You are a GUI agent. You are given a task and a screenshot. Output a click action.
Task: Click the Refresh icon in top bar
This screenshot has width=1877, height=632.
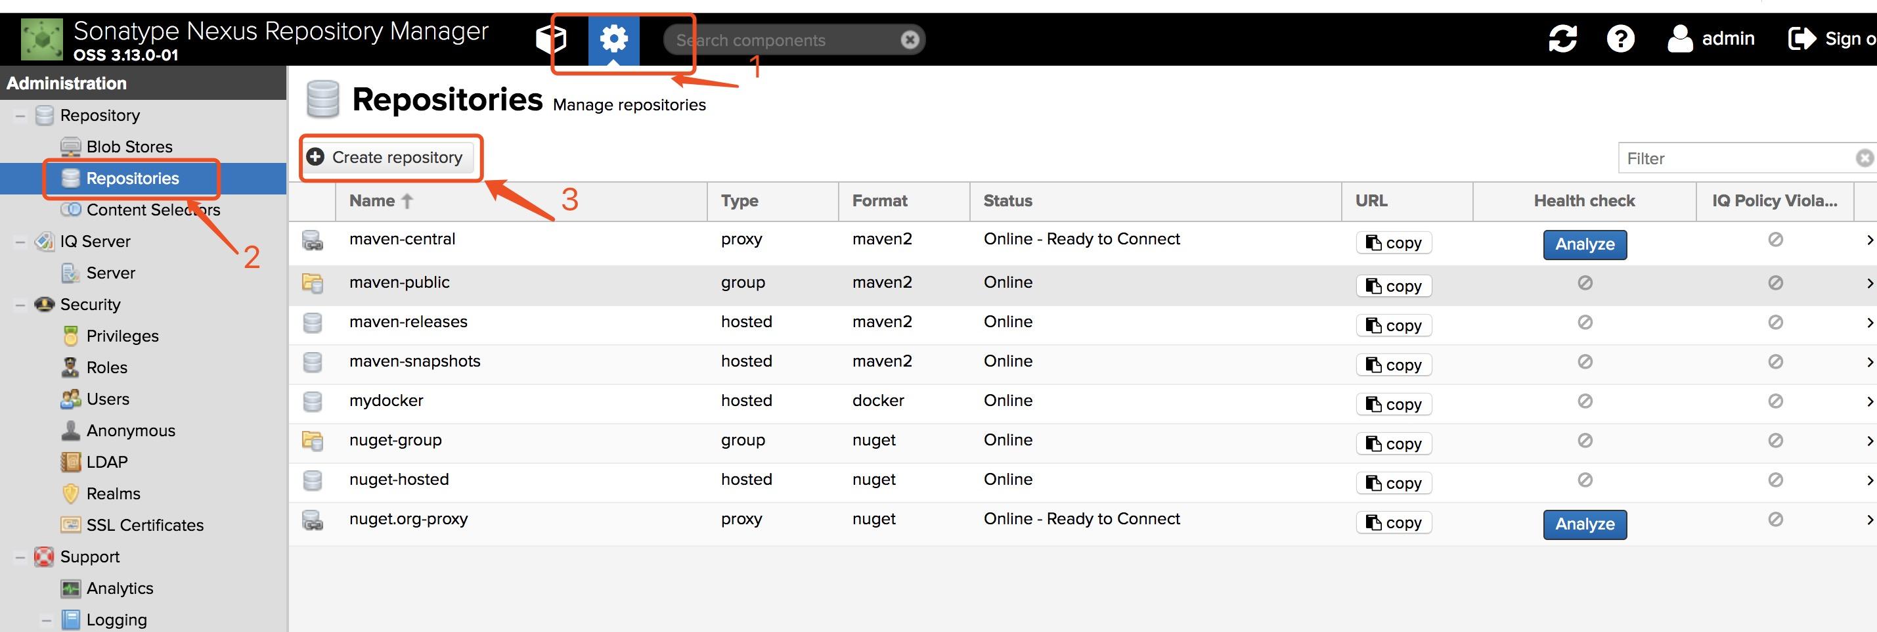click(1562, 39)
